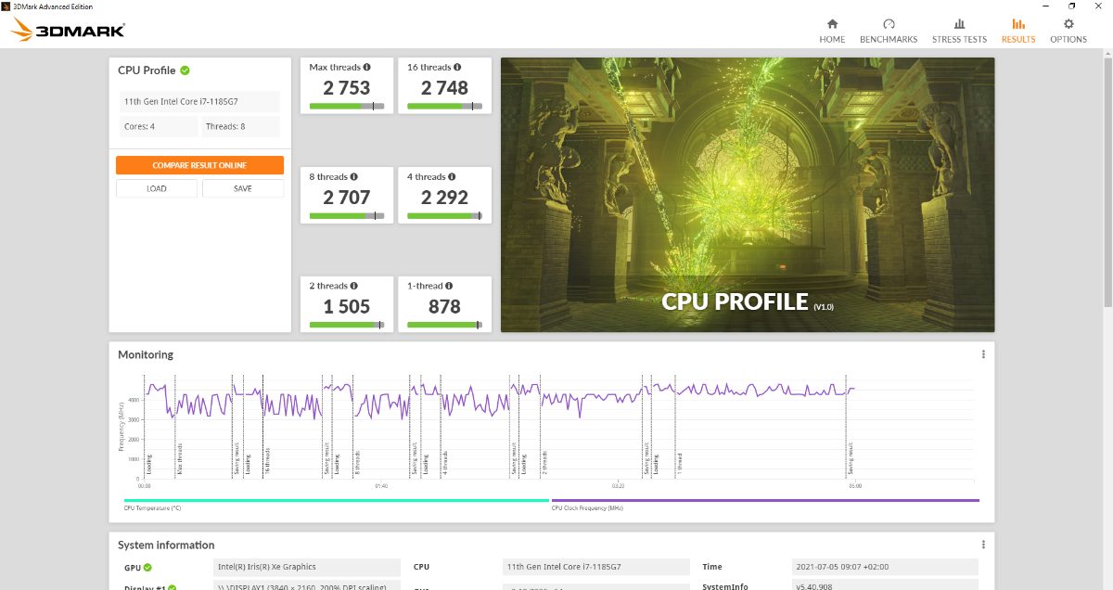Viewport: 1113px width, 590px height.
Task: Click the green GPU status checkmark
Action: pos(147,568)
